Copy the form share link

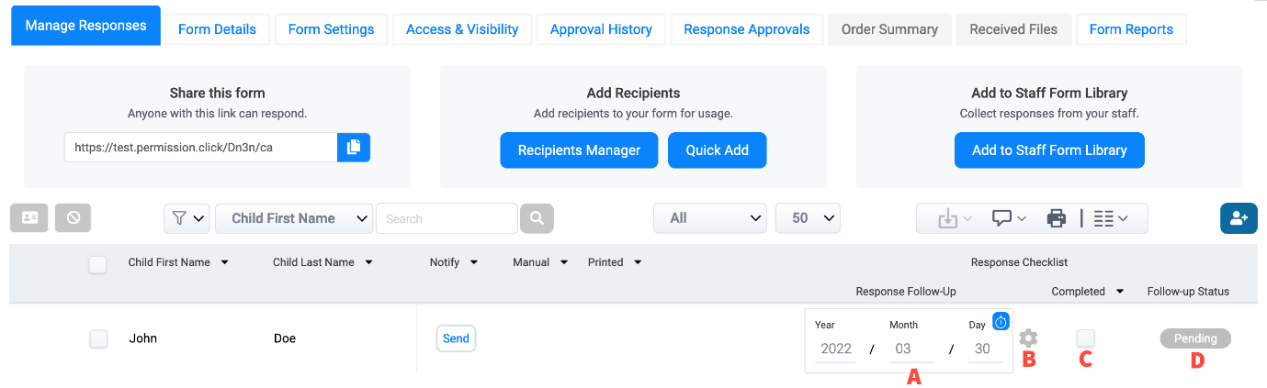click(354, 148)
